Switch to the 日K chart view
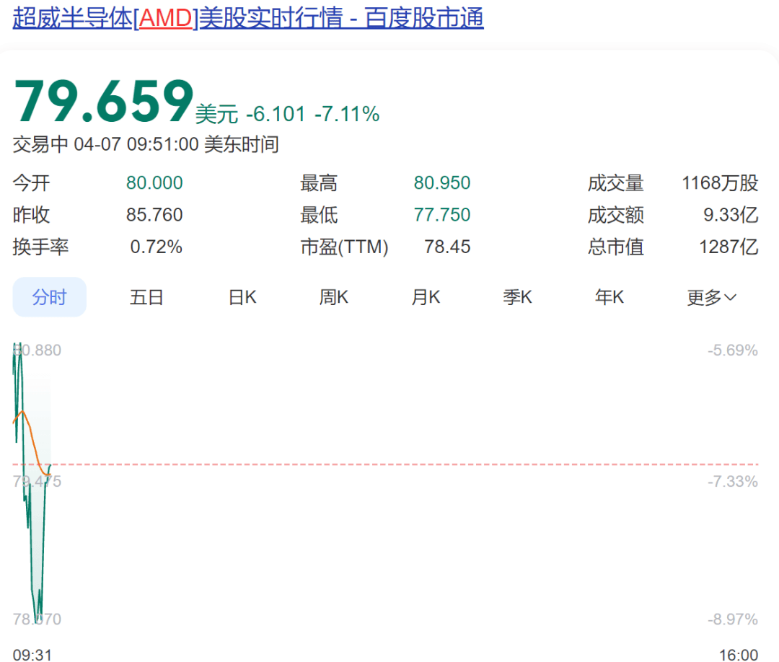779x662 pixels. [242, 297]
